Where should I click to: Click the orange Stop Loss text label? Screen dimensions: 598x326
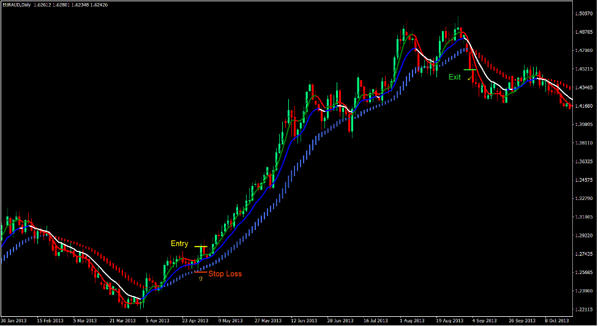click(225, 273)
